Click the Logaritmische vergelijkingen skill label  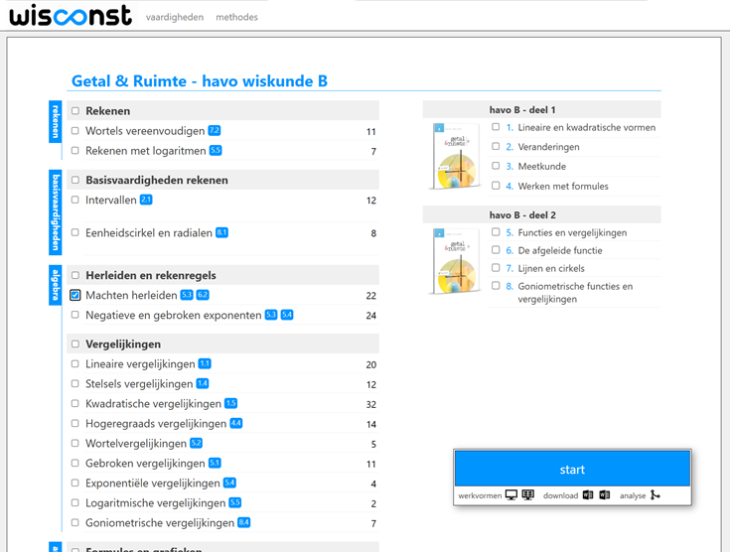[156, 503]
